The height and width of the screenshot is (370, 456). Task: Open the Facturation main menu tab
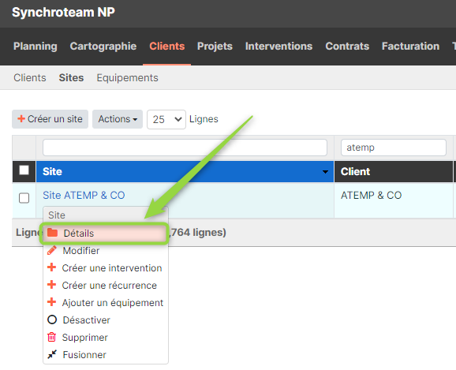(410, 47)
